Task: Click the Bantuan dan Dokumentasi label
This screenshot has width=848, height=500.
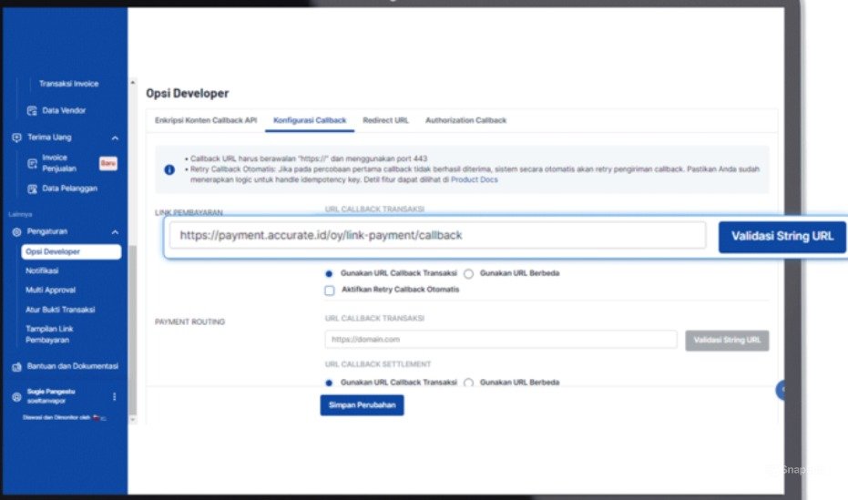Action: 73,366
